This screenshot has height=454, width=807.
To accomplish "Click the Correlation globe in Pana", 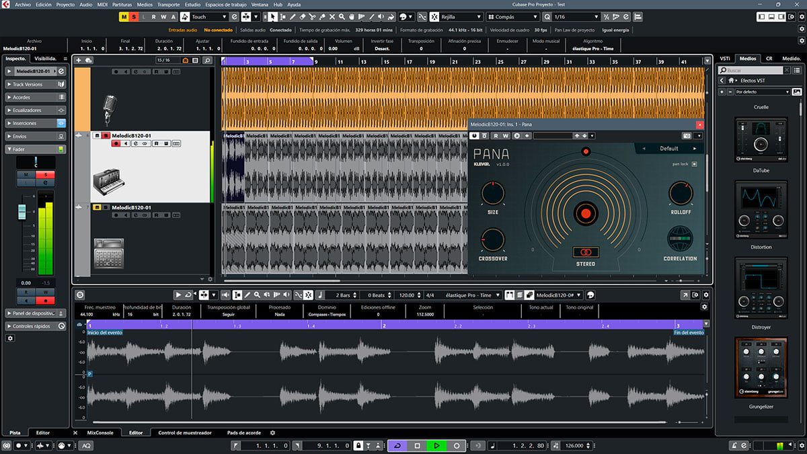I will point(680,239).
